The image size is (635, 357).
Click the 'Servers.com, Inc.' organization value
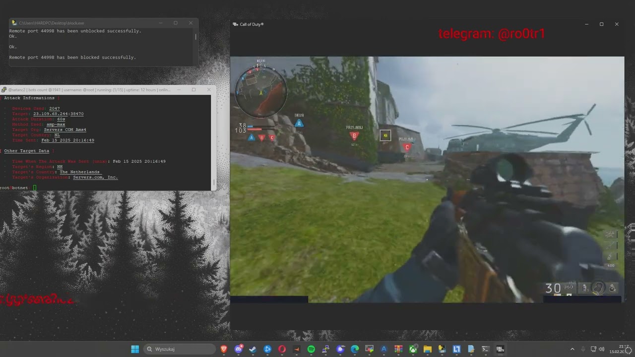[95, 177]
